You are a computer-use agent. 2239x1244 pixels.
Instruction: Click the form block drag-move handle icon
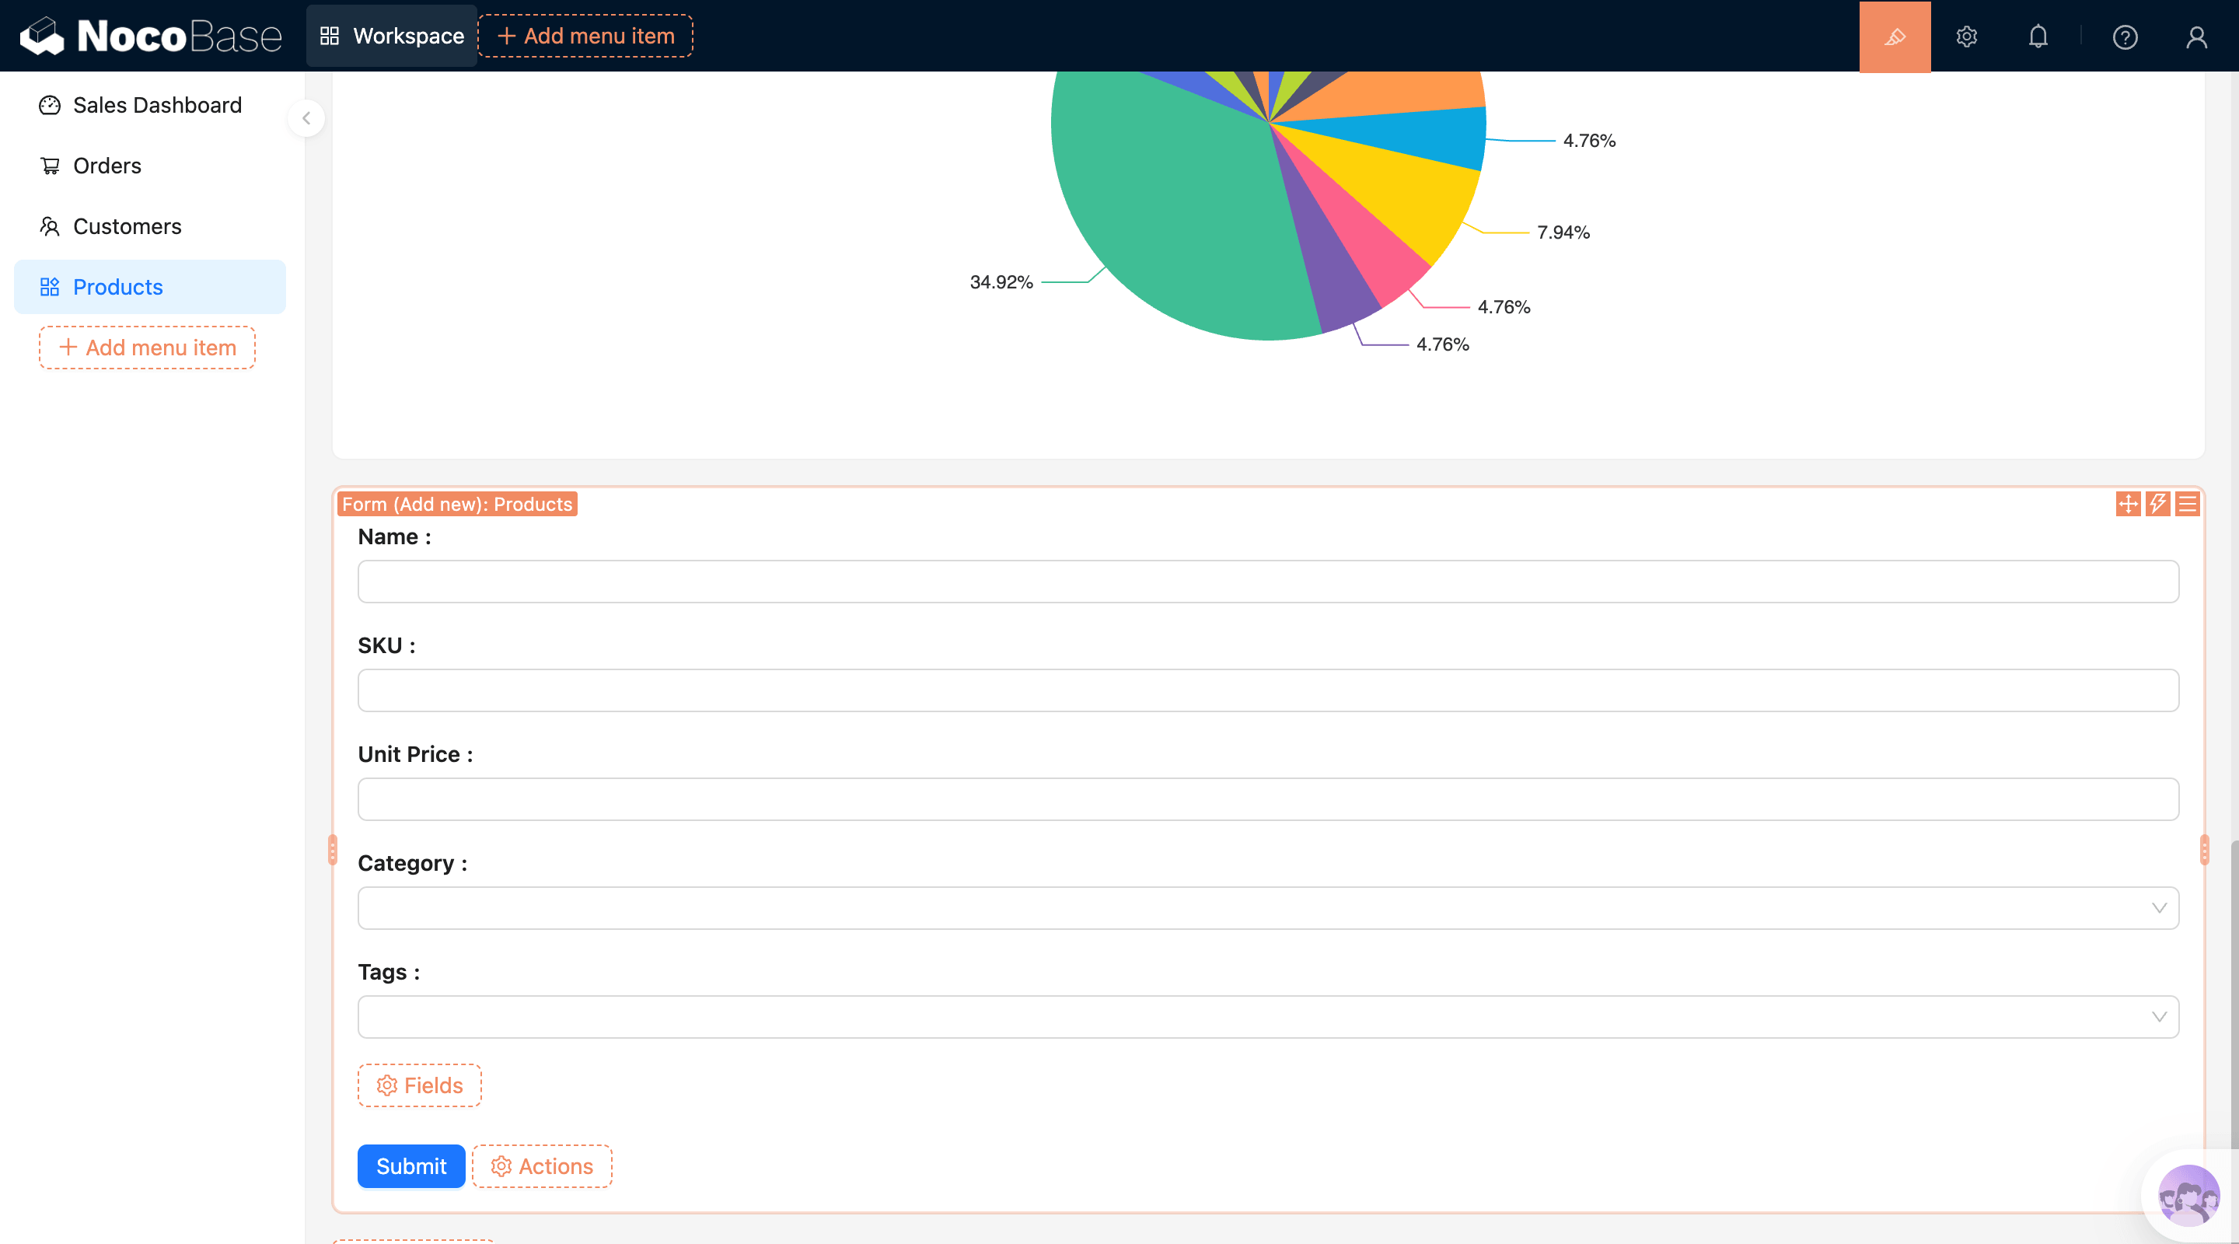[2127, 504]
